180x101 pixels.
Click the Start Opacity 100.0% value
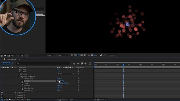coord(59,88)
